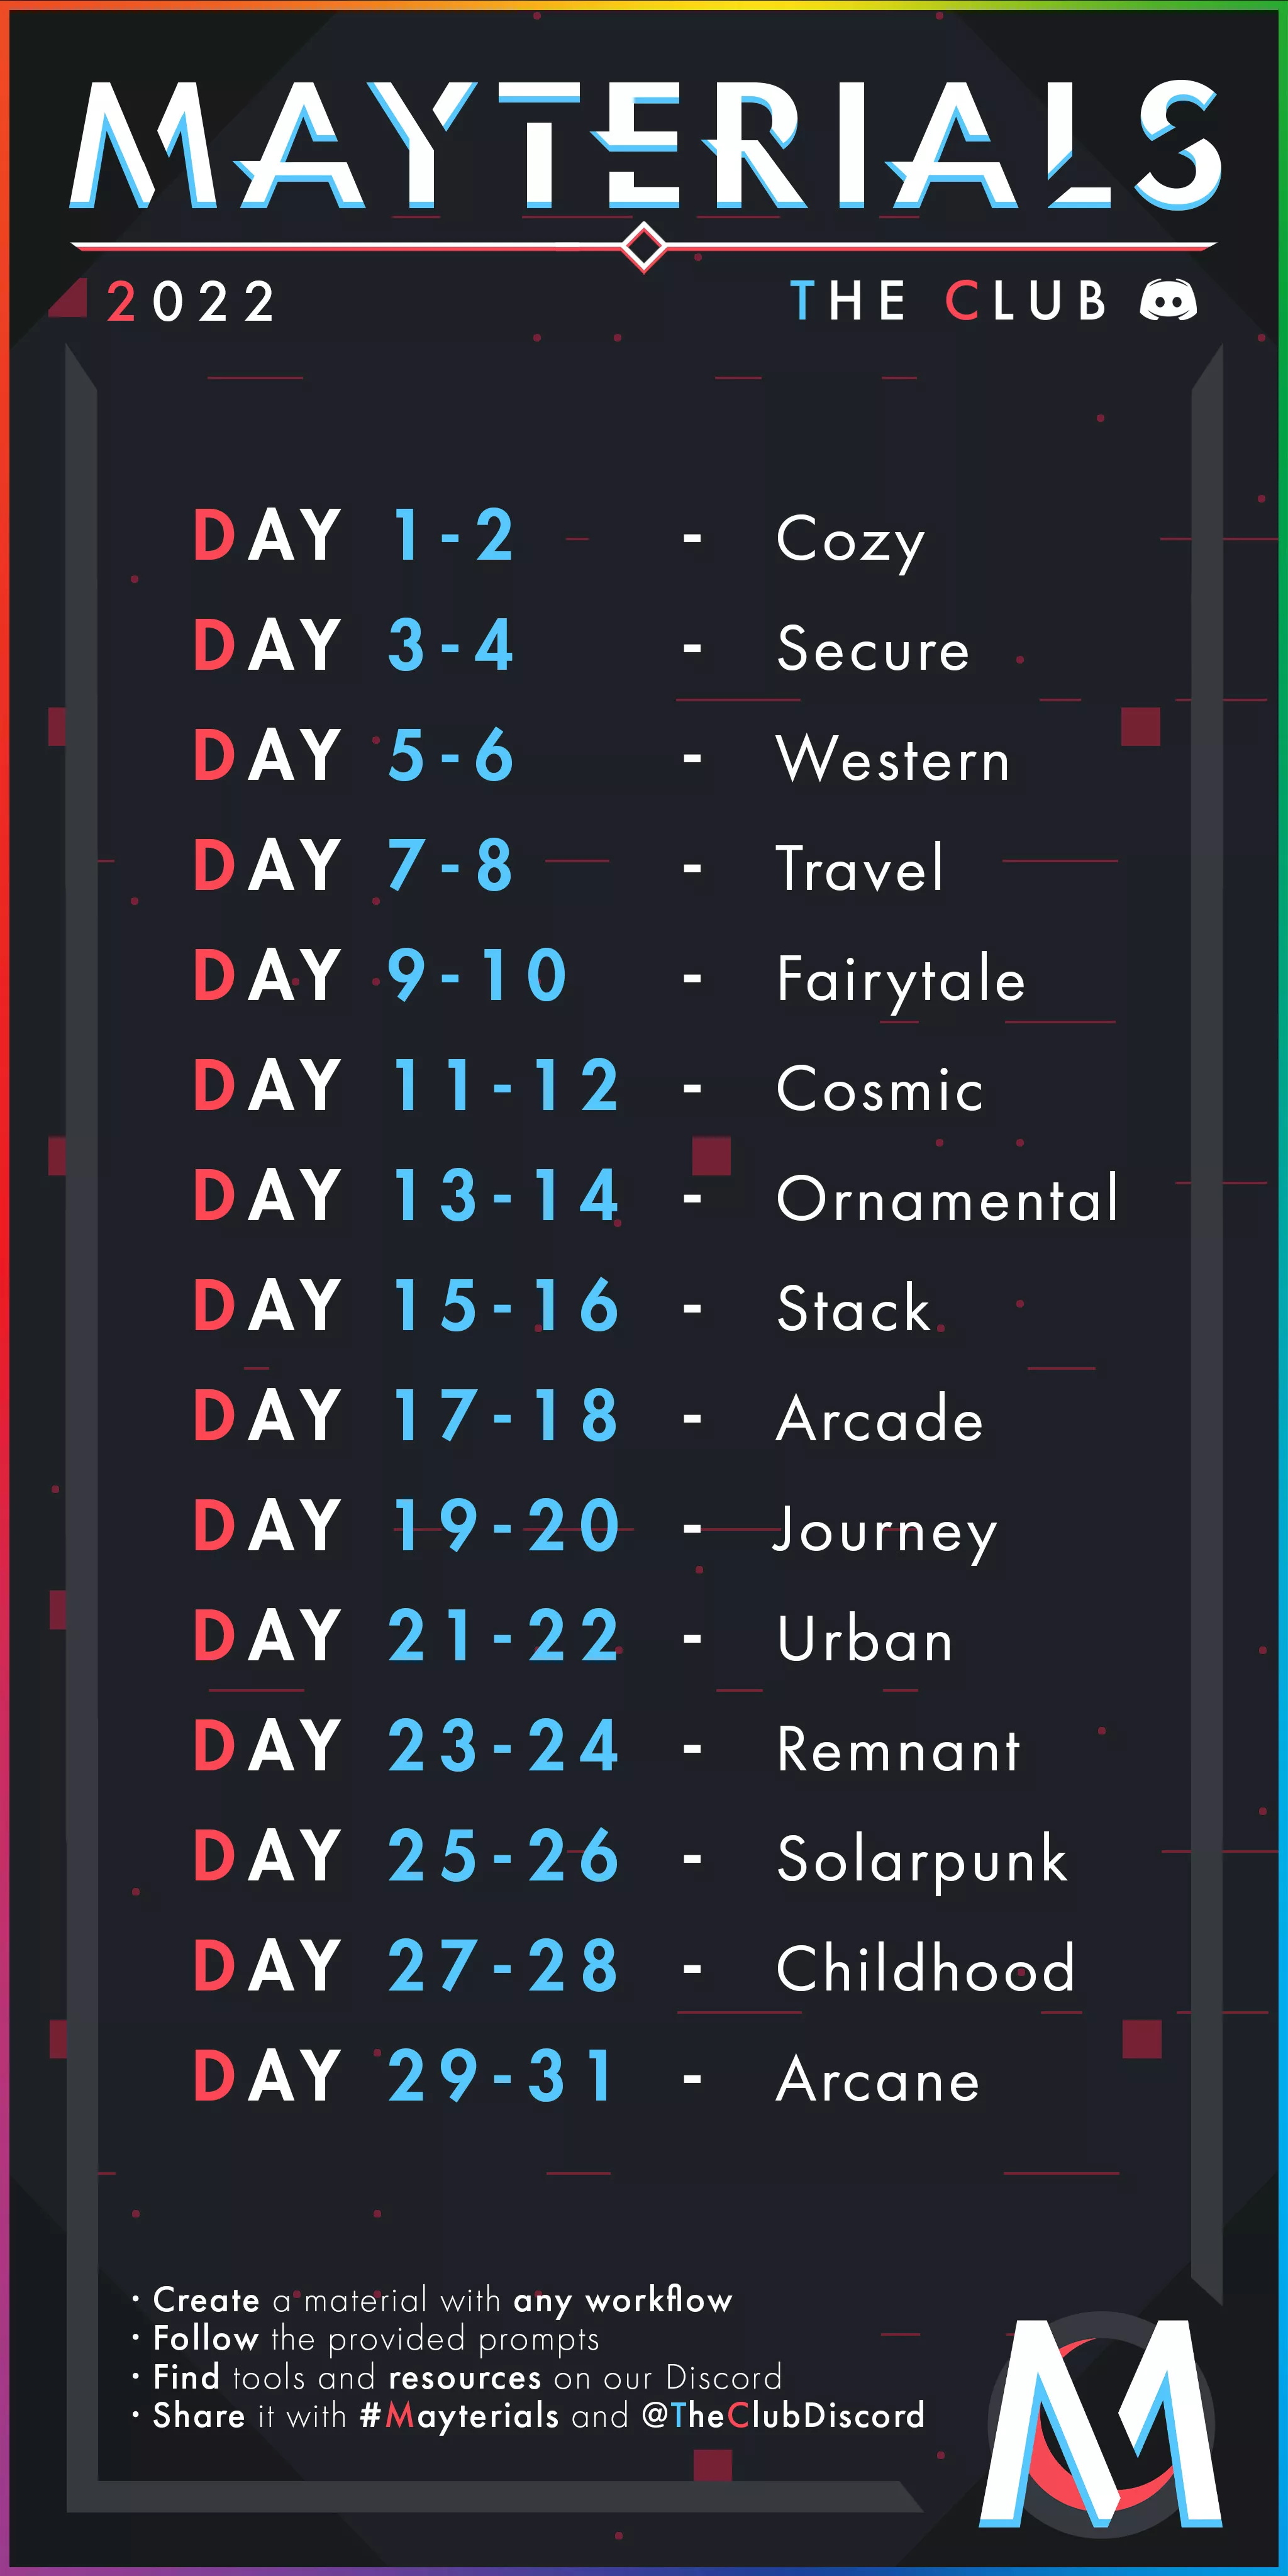This screenshot has height=2576, width=1288.
Task: Select the Ornamental prompt
Action: pos(947,1199)
